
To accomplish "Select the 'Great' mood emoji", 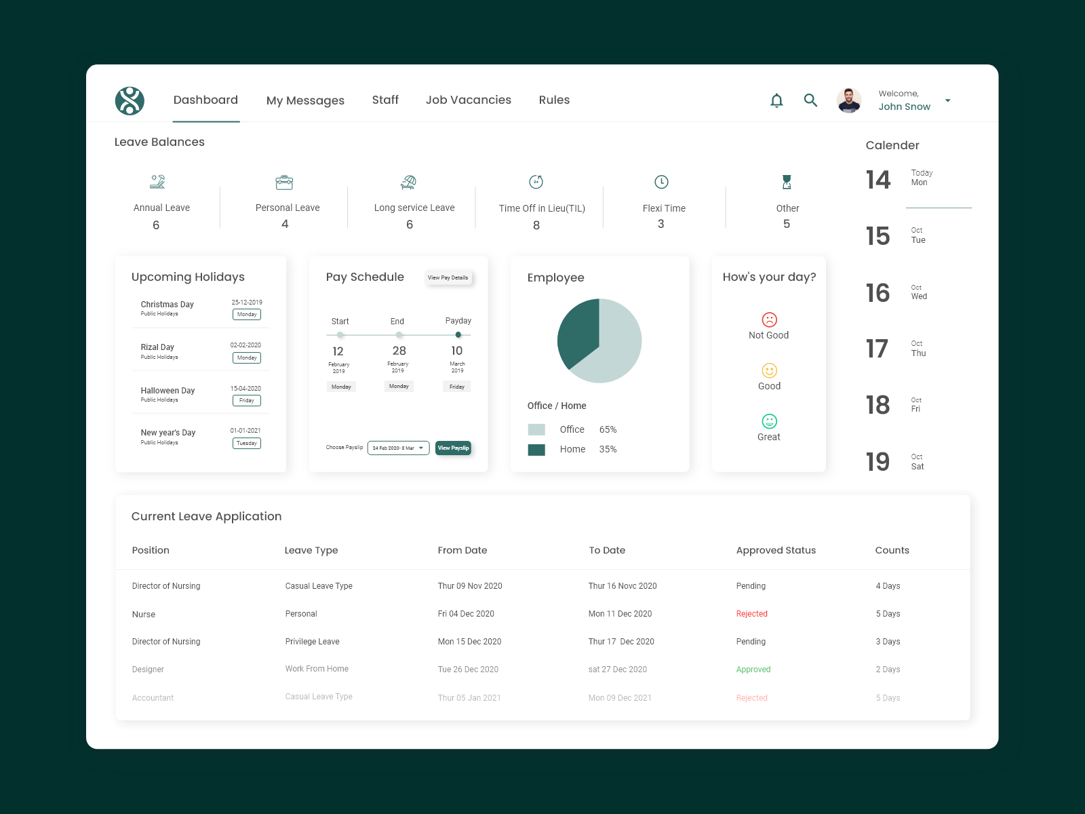I will point(768,421).
